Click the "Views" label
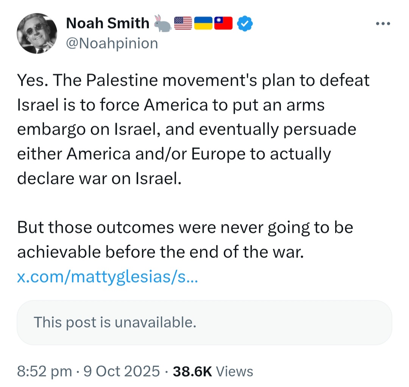 tap(234, 371)
